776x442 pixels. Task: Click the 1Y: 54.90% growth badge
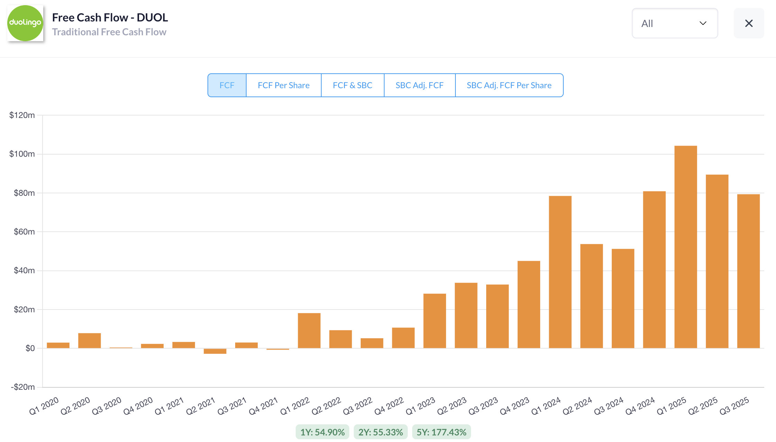[322, 432]
